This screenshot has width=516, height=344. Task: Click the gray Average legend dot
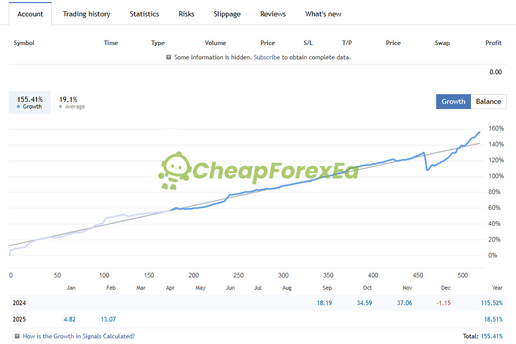tap(60, 106)
